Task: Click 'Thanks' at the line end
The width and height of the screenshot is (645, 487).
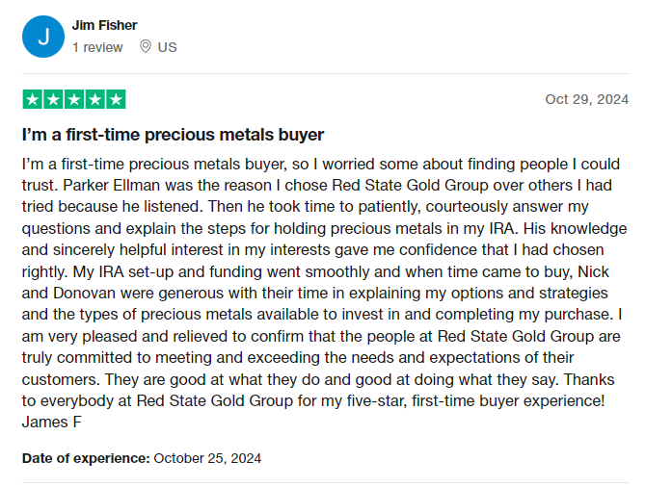Action: click(589, 379)
